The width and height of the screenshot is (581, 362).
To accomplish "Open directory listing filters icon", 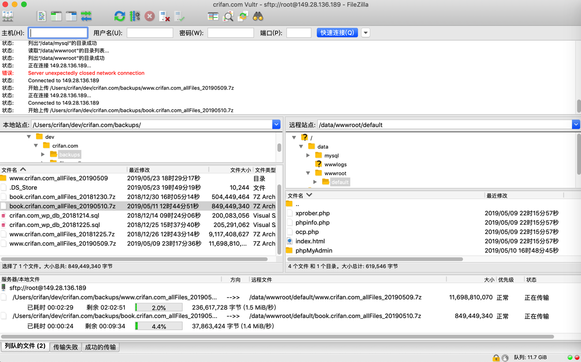I will 213,16.
